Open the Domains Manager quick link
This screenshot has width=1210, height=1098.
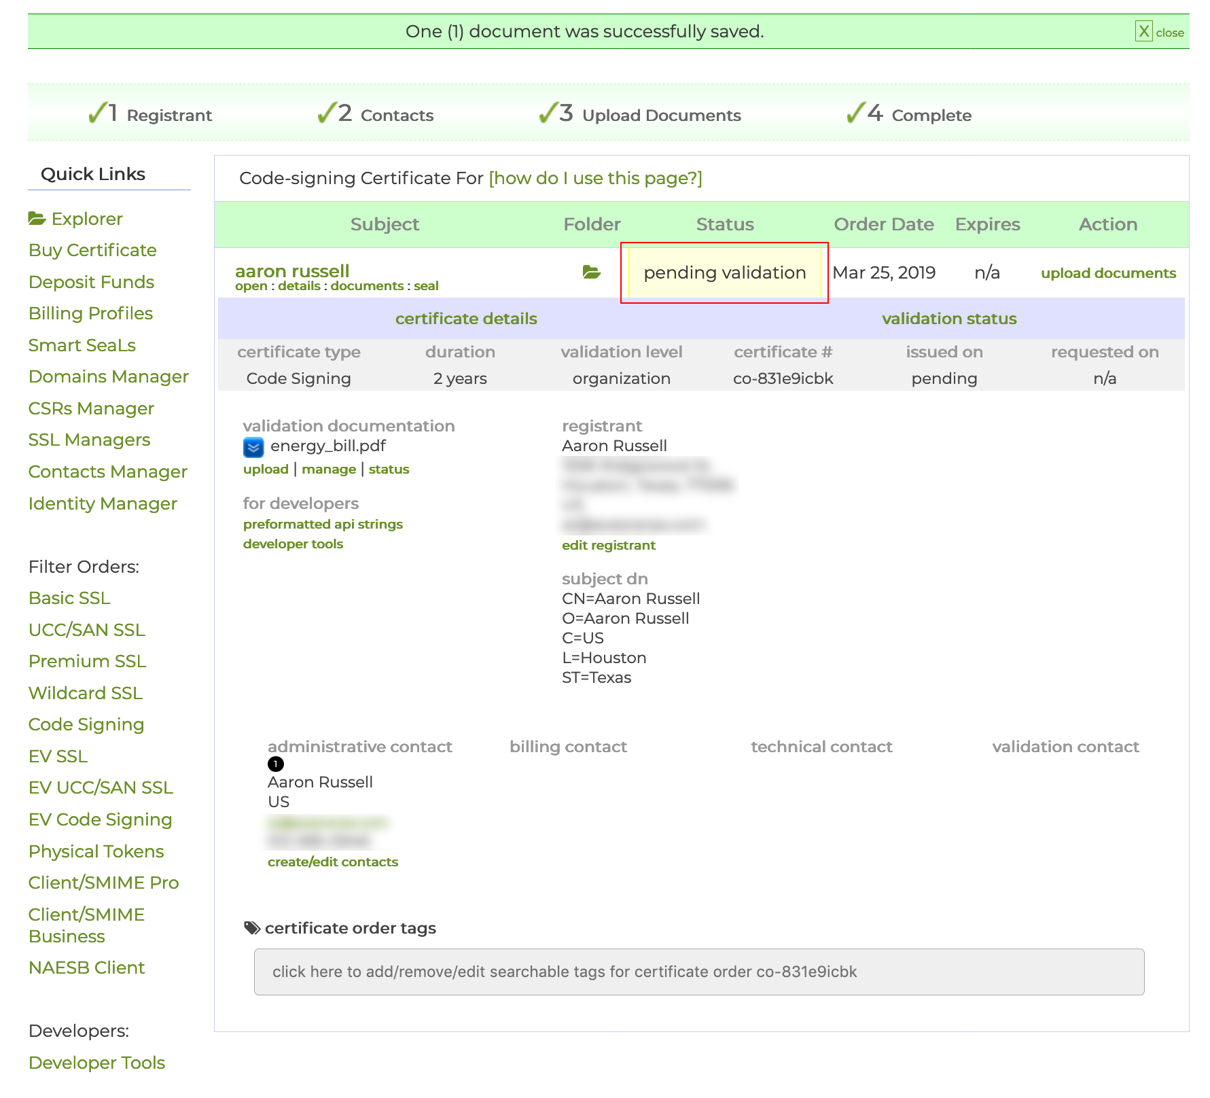click(x=108, y=376)
